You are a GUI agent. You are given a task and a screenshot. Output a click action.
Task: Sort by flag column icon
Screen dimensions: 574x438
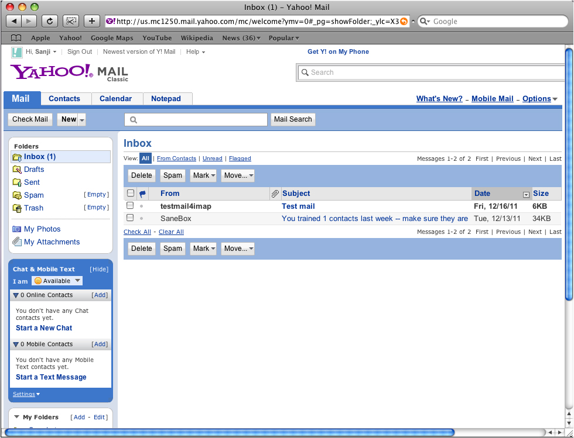(x=142, y=194)
